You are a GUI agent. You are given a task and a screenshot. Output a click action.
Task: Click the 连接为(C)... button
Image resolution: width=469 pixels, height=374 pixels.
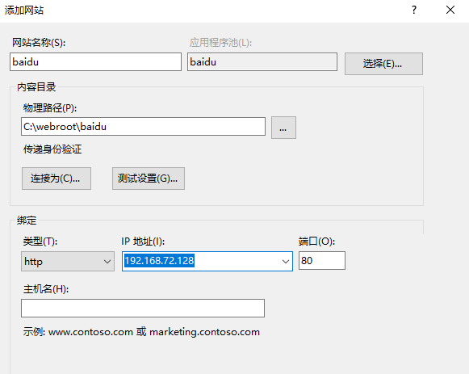[x=57, y=179]
